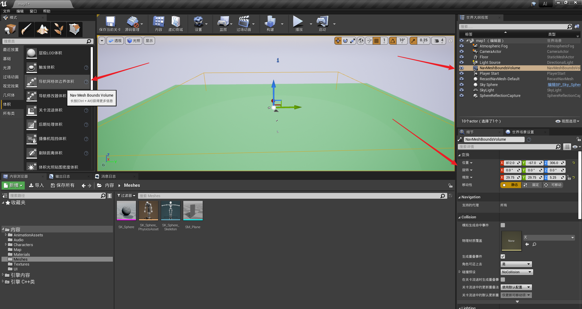Select the Foliage mode icon
This screenshot has width=582, height=309.
pos(59,29)
